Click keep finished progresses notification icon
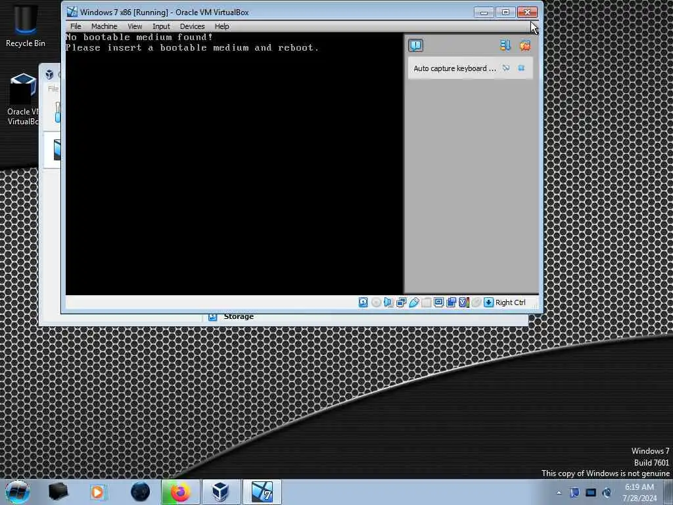The width and height of the screenshot is (673, 505). (x=505, y=45)
